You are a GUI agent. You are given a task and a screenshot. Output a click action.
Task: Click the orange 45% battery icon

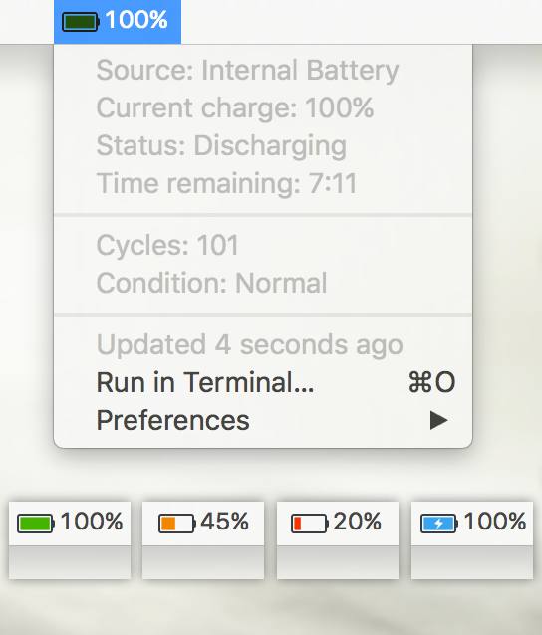click(177, 524)
